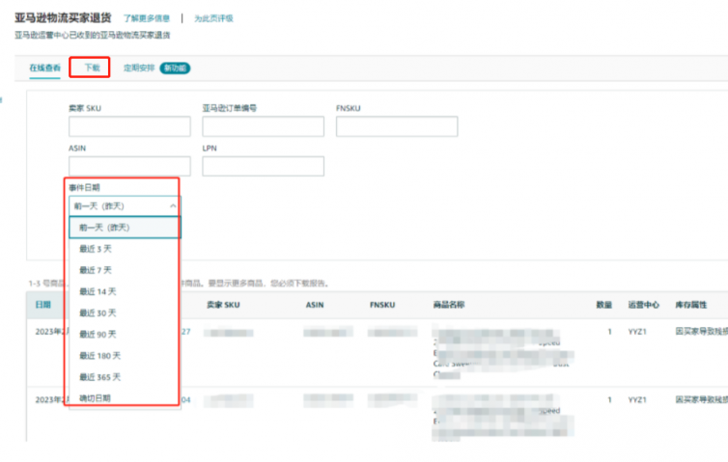The height and width of the screenshot is (462, 728).
Task: Click the 新功能 badge
Action: click(175, 68)
